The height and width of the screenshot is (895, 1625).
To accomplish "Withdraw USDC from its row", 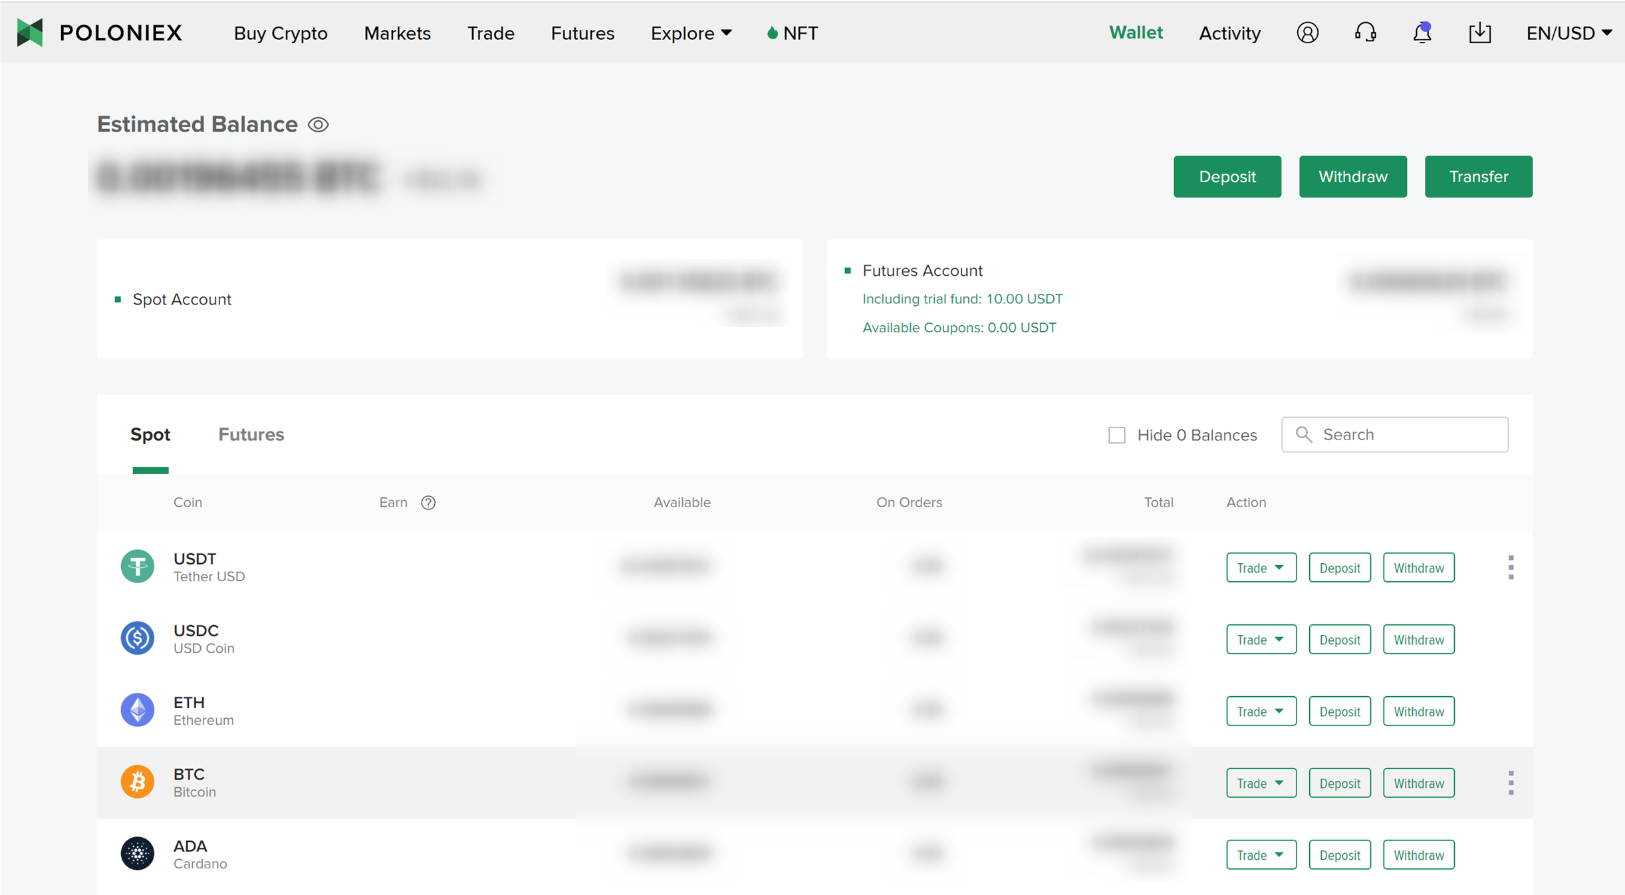I will pyautogui.click(x=1419, y=639).
